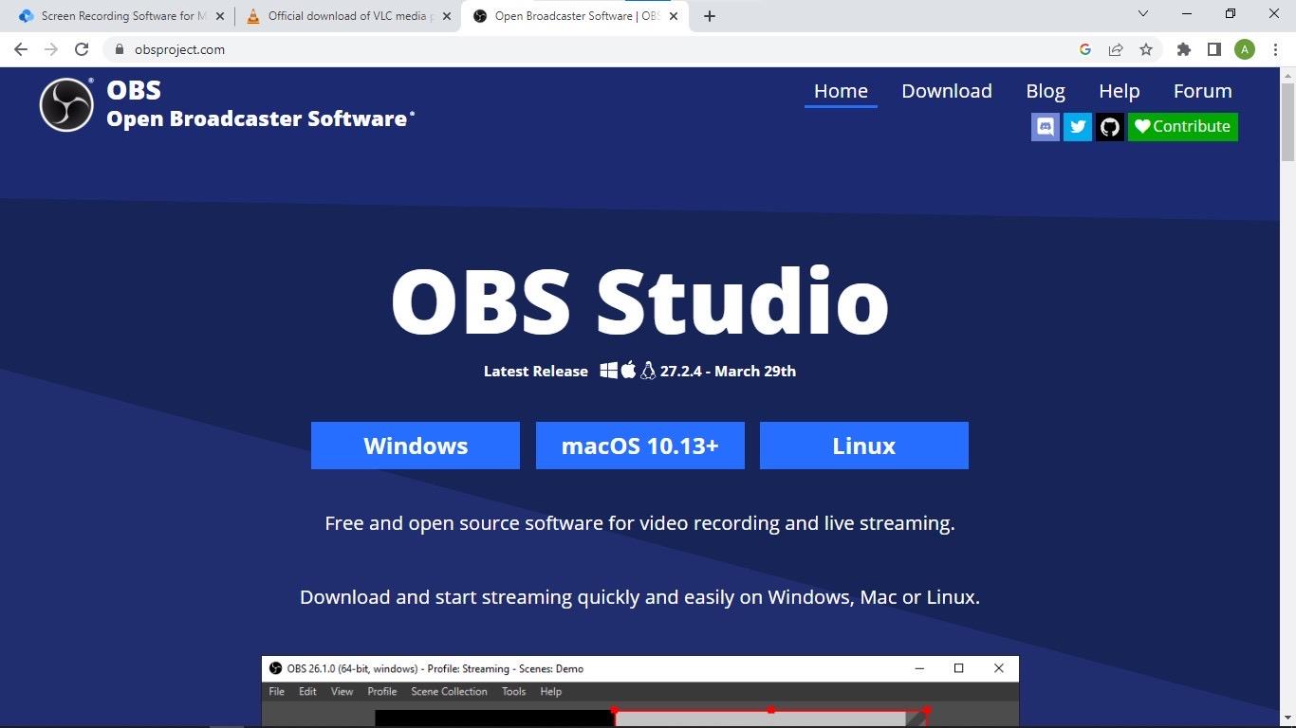Toggle the browser side panel icon
Viewport: 1296px width, 728px height.
point(1213,49)
